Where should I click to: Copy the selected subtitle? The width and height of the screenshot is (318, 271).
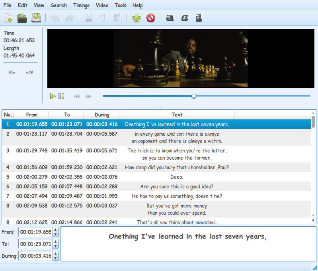coord(103,18)
